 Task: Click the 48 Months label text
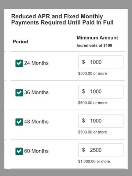(x=36, y=122)
